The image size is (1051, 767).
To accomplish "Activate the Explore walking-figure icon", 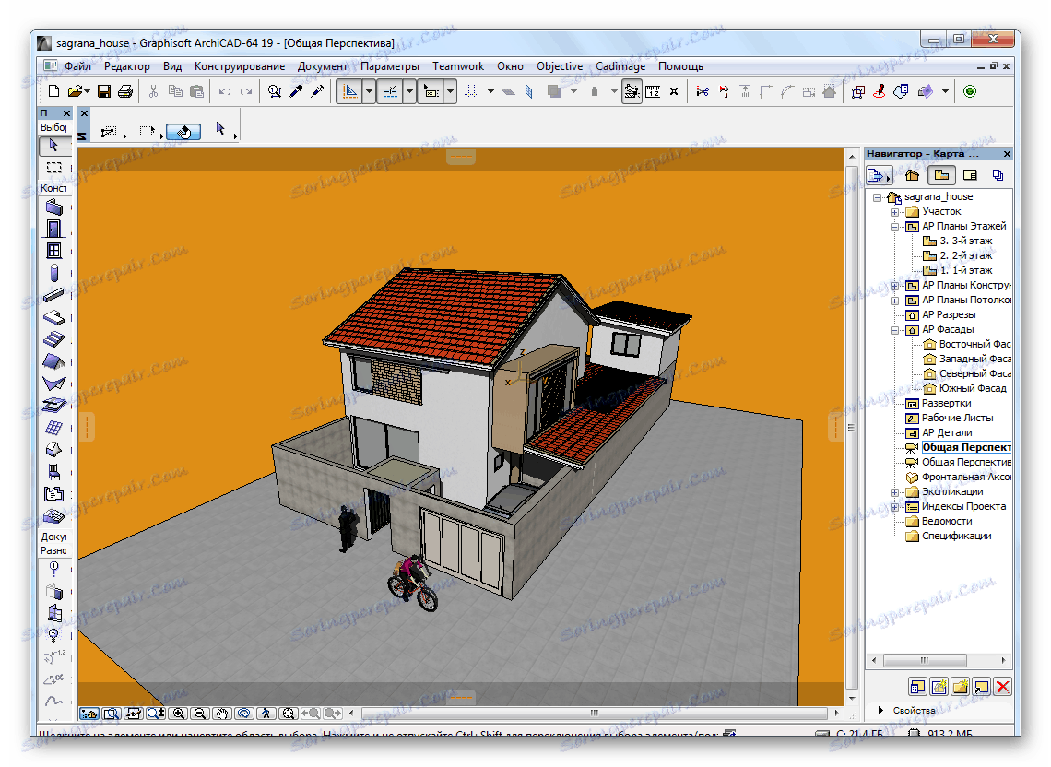I will point(266,714).
